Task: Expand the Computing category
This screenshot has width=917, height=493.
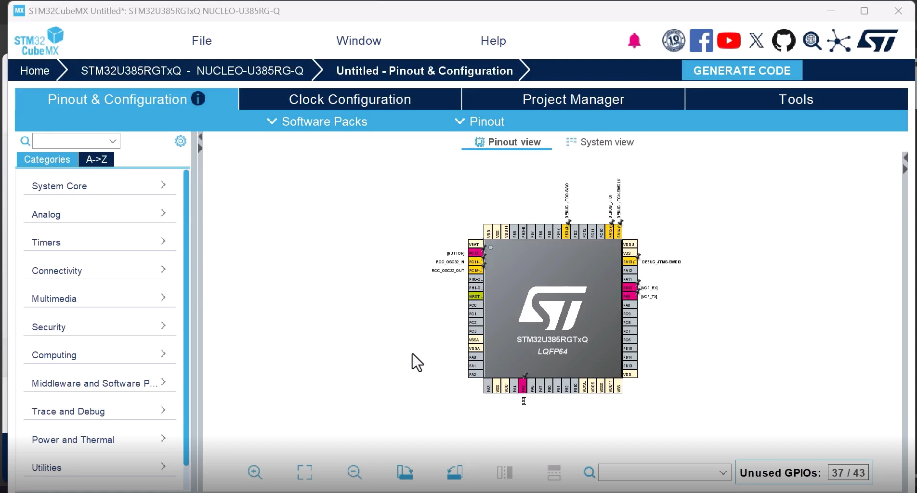Action: pos(100,355)
